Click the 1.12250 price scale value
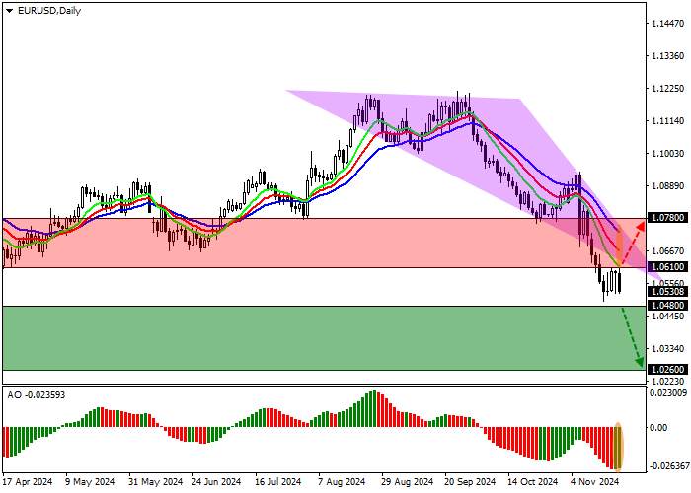Image resolution: width=691 pixels, height=493 pixels. [668, 89]
